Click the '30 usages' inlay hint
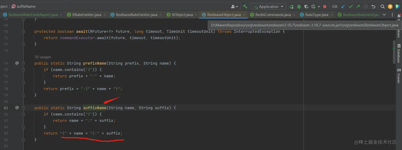Viewport: 402px width, 150px height. 43,57
